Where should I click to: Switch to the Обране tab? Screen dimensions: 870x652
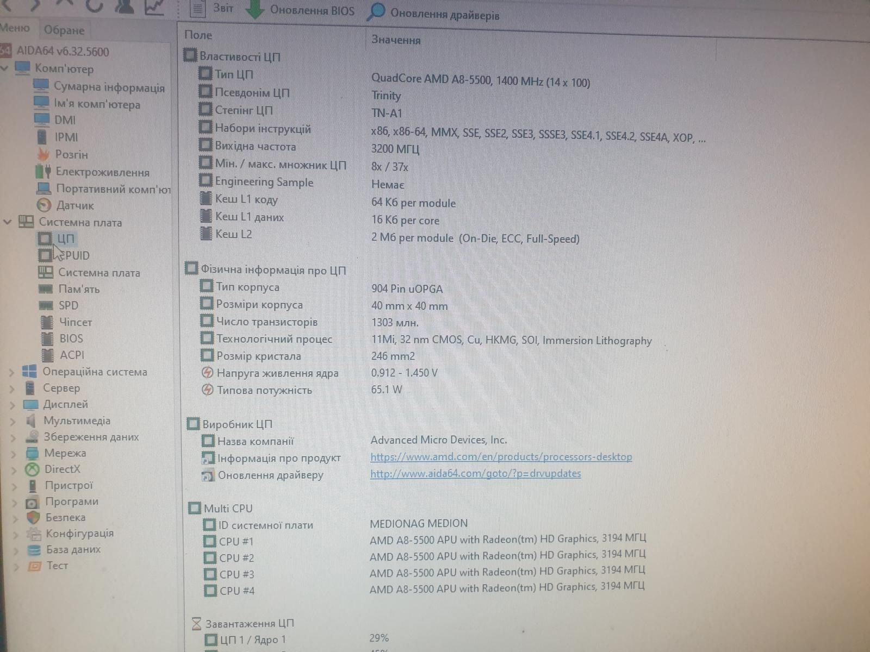tap(64, 30)
